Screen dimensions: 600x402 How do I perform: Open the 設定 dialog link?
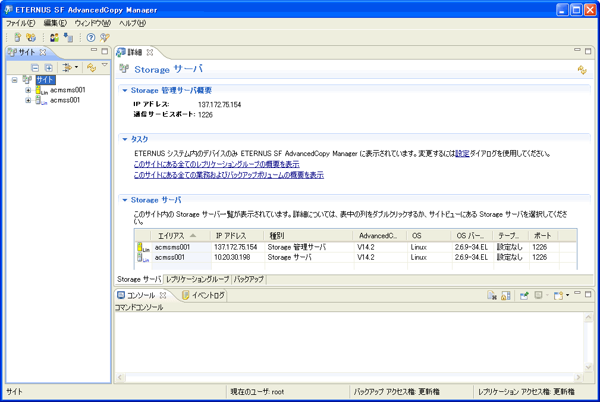point(462,154)
